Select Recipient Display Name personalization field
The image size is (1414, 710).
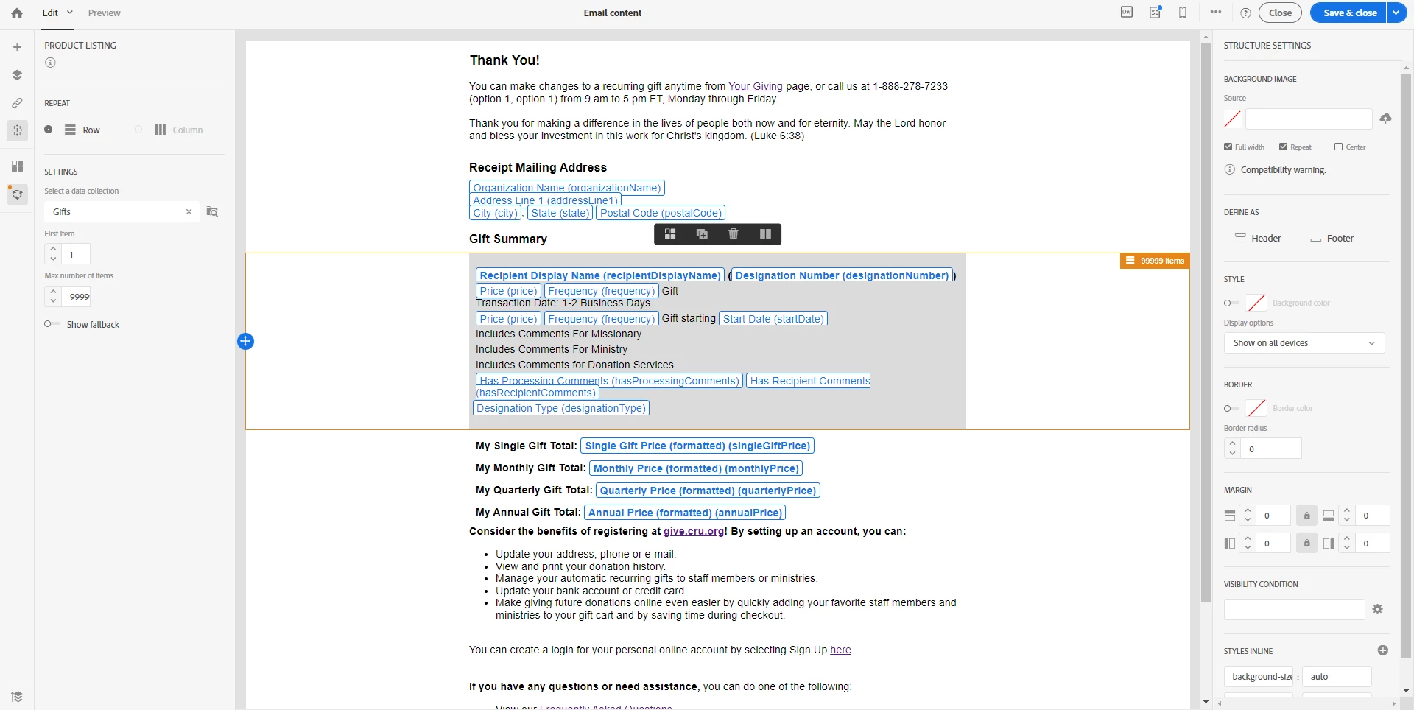pos(600,275)
